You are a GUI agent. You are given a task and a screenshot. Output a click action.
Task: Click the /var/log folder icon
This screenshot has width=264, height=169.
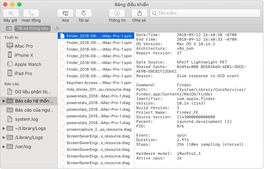coord(10,146)
